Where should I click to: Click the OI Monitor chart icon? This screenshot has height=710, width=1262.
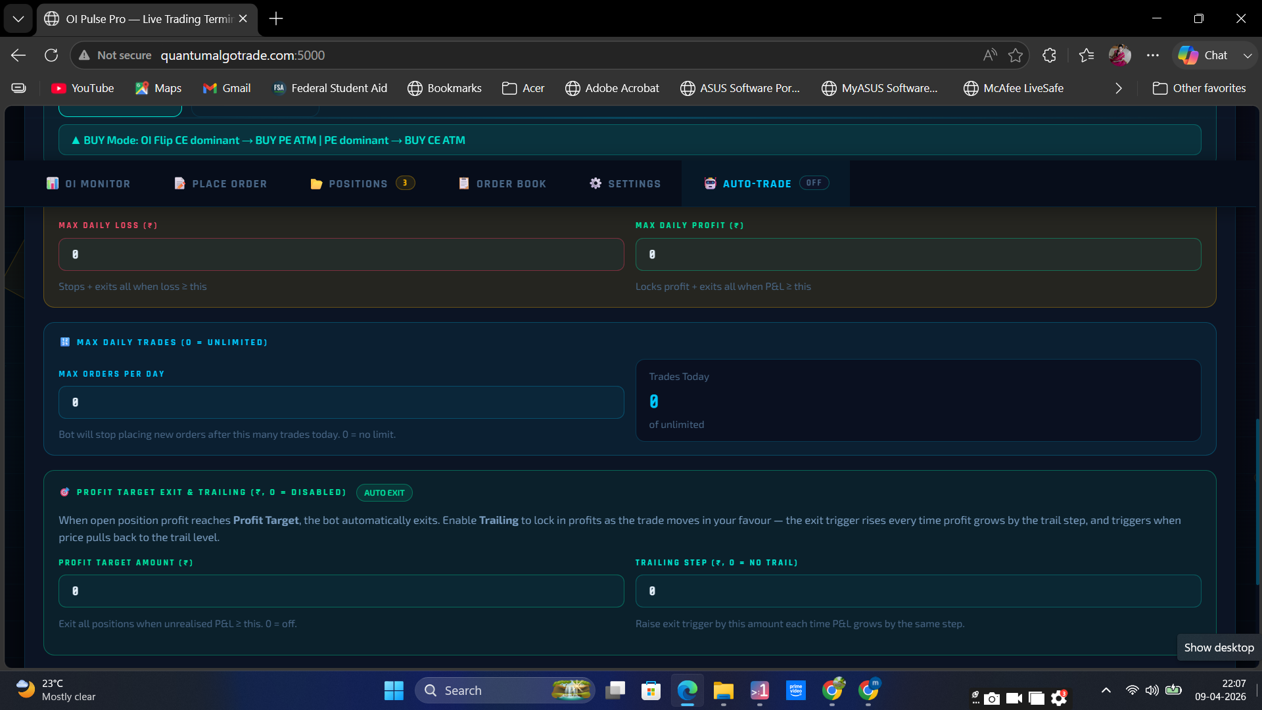coord(53,183)
